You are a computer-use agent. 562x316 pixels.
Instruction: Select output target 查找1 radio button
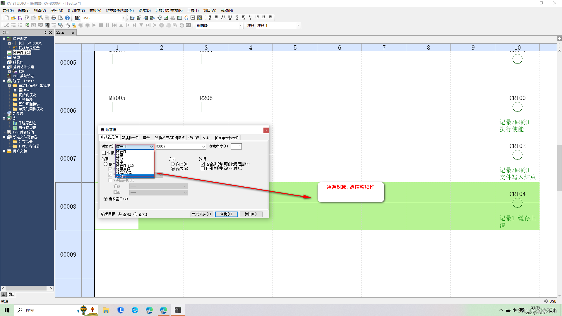pyautogui.click(x=120, y=214)
